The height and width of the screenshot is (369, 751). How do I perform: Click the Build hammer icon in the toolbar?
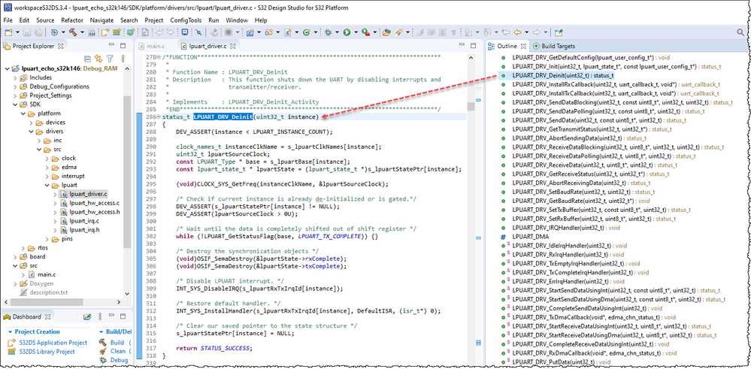pos(73,32)
